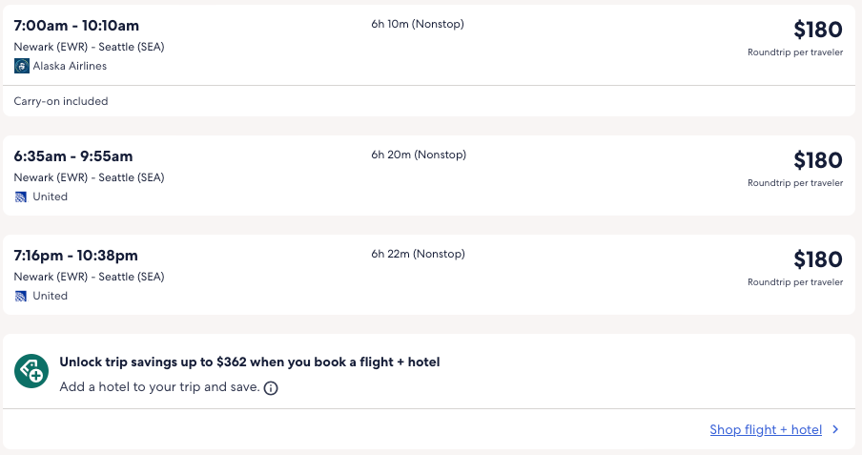This screenshot has width=862, height=455.
Task: Select the 6:35am - 9:55am United flight
Action: coord(73,156)
